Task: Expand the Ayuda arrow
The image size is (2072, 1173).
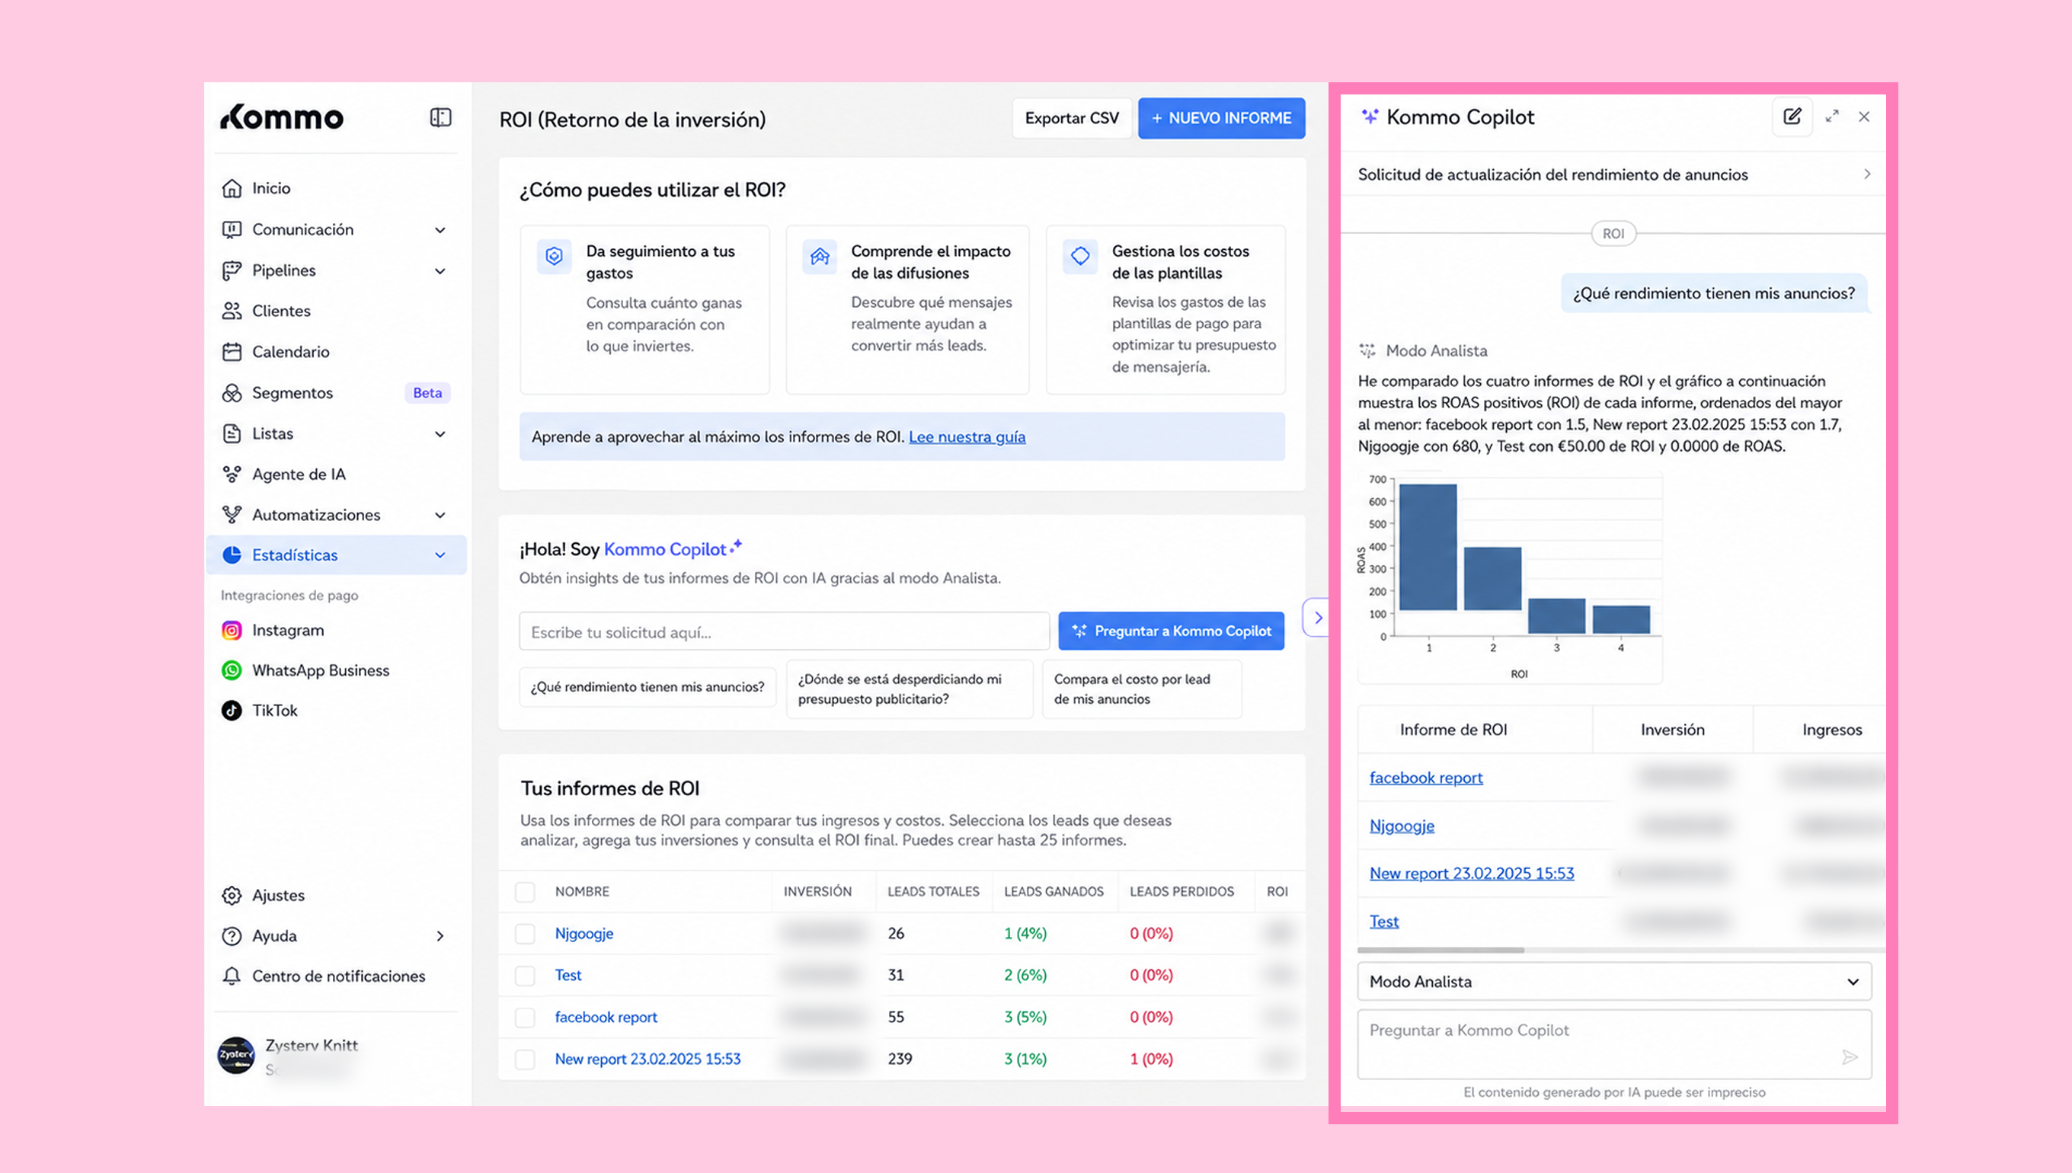Action: pyautogui.click(x=440, y=936)
